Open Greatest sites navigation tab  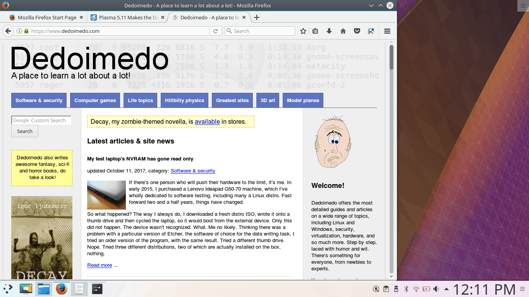(232, 100)
